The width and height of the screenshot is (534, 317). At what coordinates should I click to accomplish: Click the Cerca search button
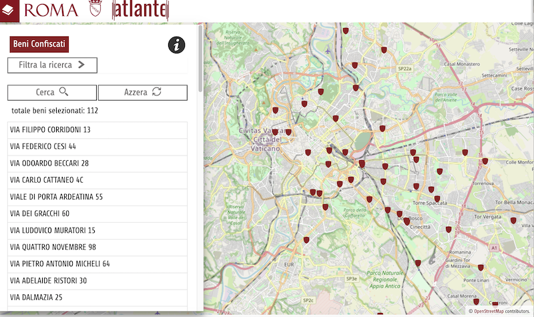[x=52, y=92]
